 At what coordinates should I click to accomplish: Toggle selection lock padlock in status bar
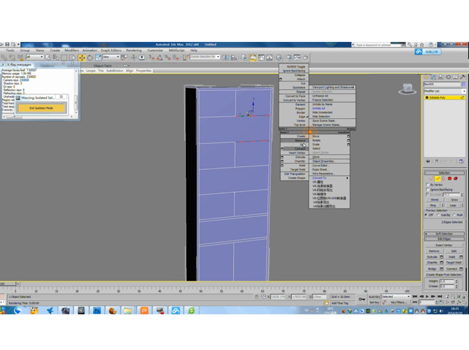coord(256,297)
